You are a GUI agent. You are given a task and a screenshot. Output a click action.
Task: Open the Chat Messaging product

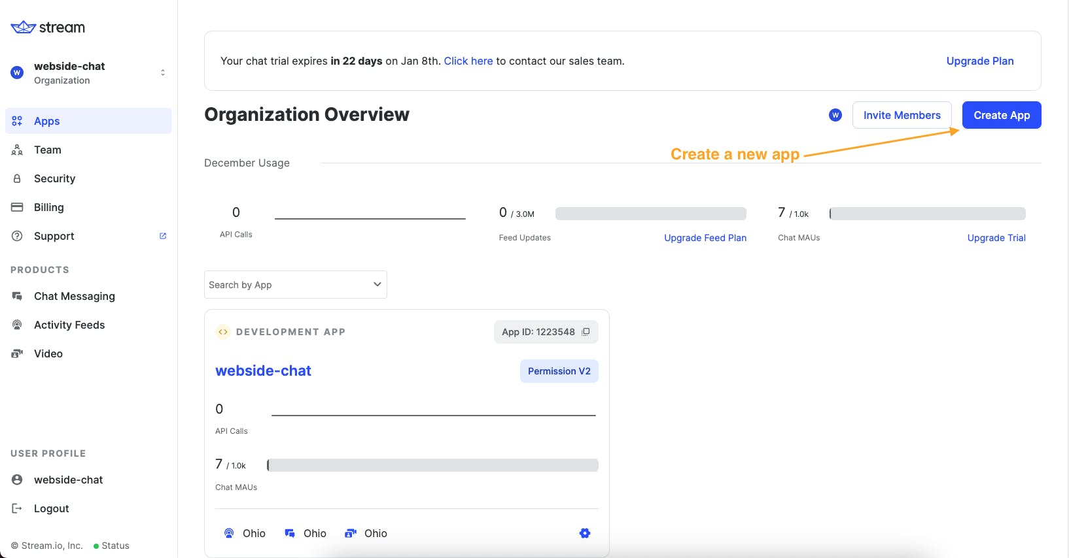point(88,296)
